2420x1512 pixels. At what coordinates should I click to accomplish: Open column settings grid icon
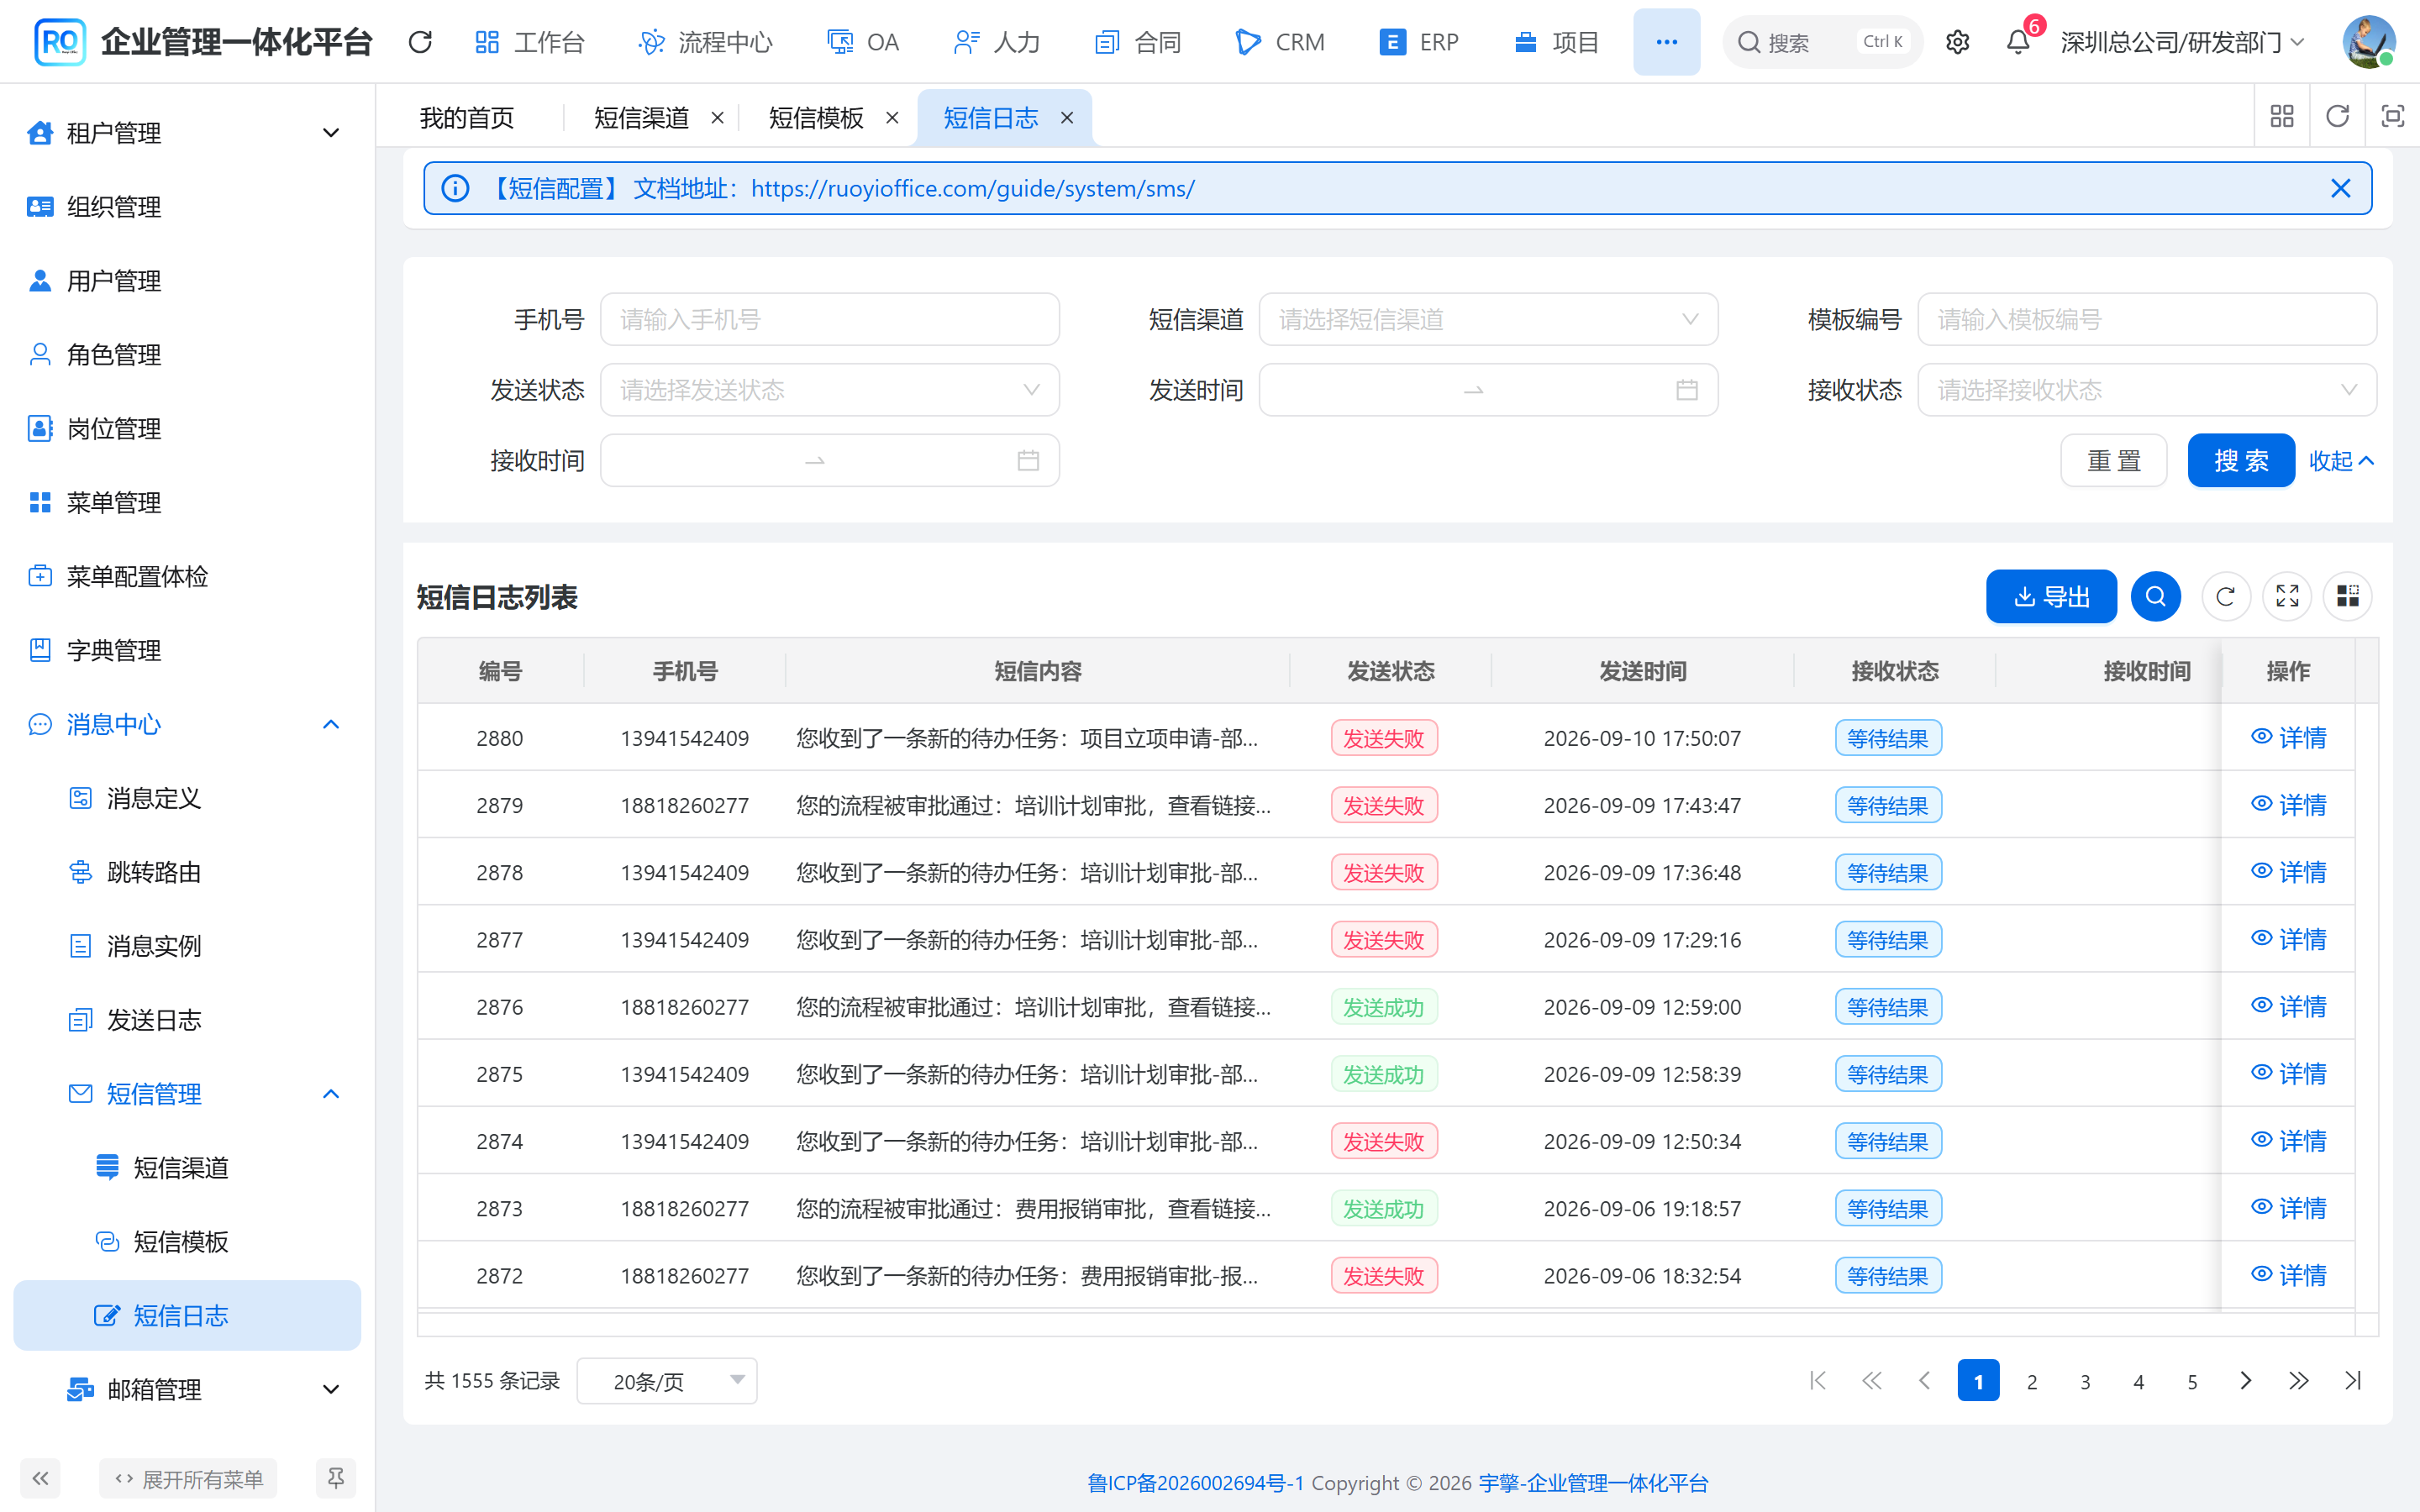click(2348, 597)
